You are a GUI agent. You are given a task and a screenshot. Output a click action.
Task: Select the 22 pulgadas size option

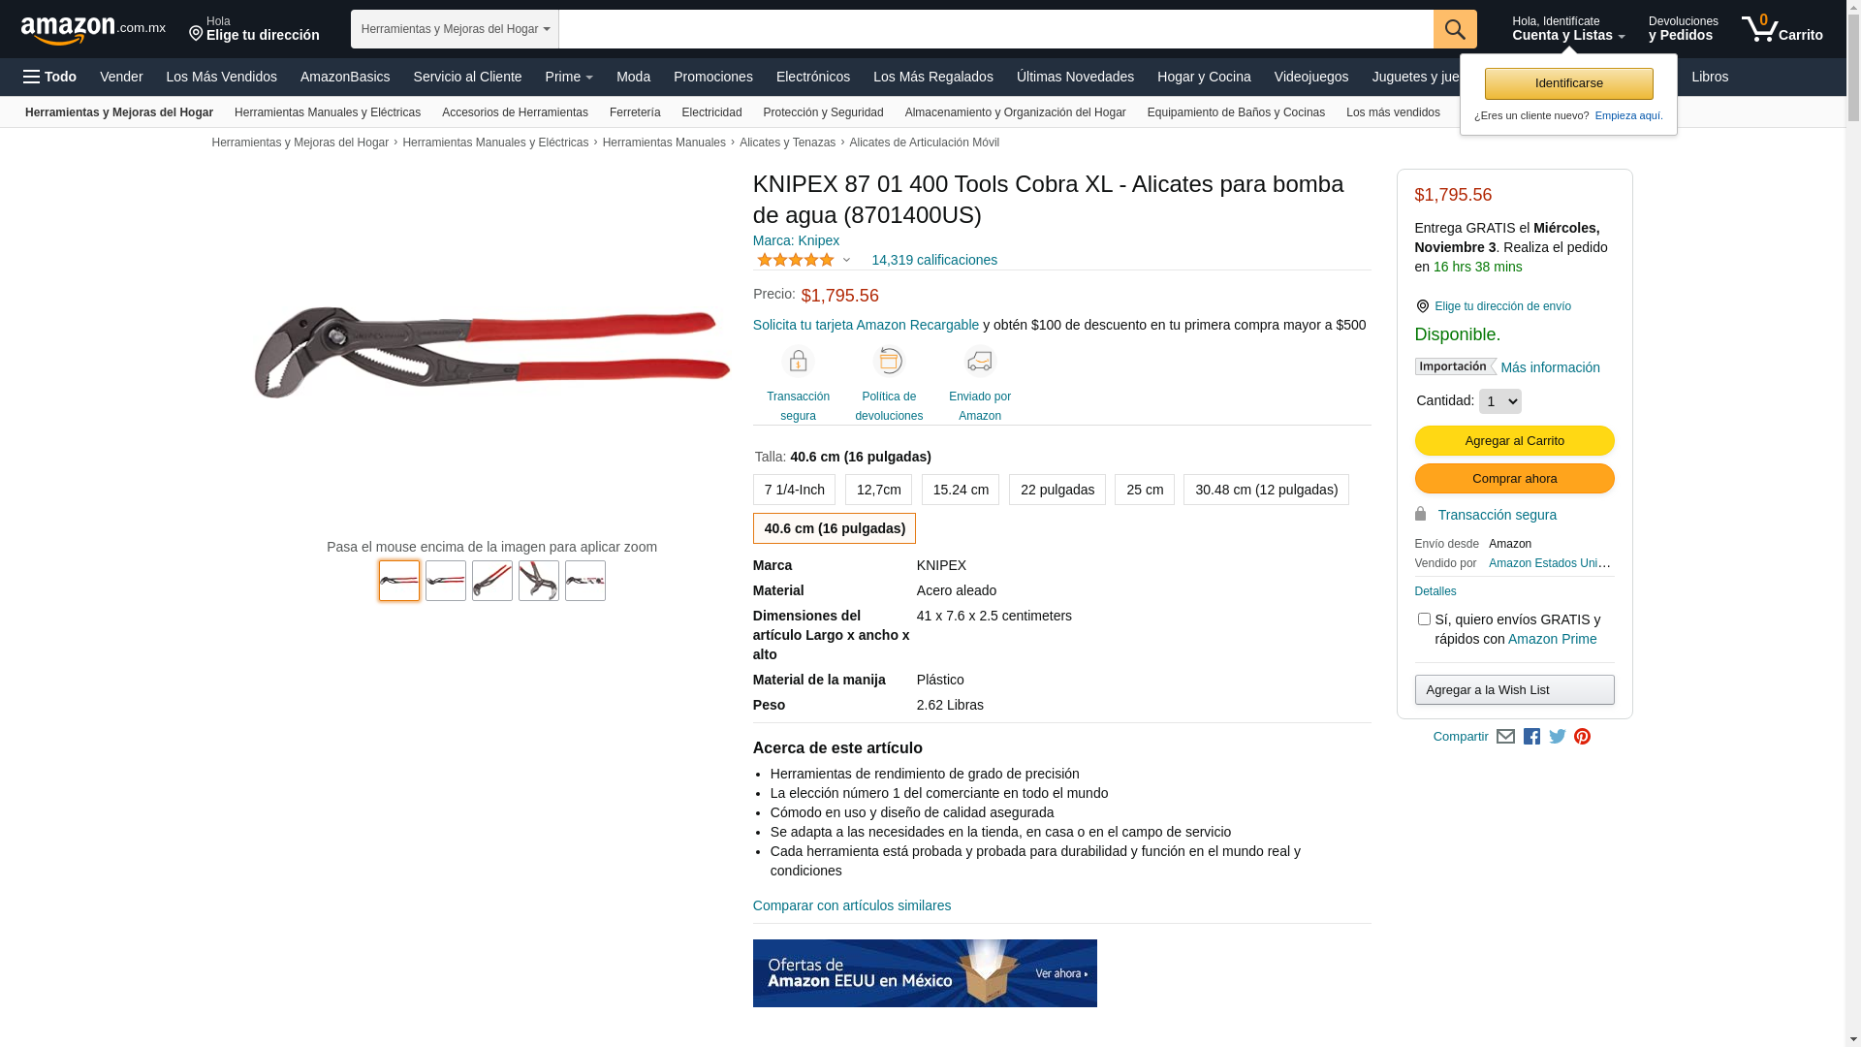[1057, 490]
